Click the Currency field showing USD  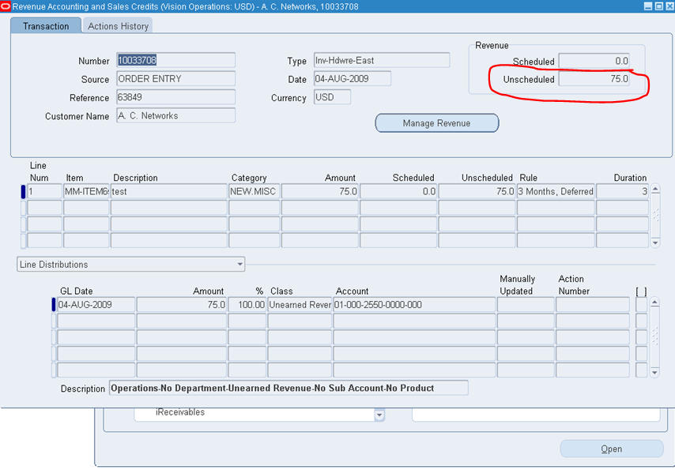pyautogui.click(x=331, y=98)
